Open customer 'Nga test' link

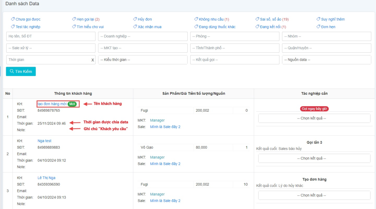click(44, 141)
